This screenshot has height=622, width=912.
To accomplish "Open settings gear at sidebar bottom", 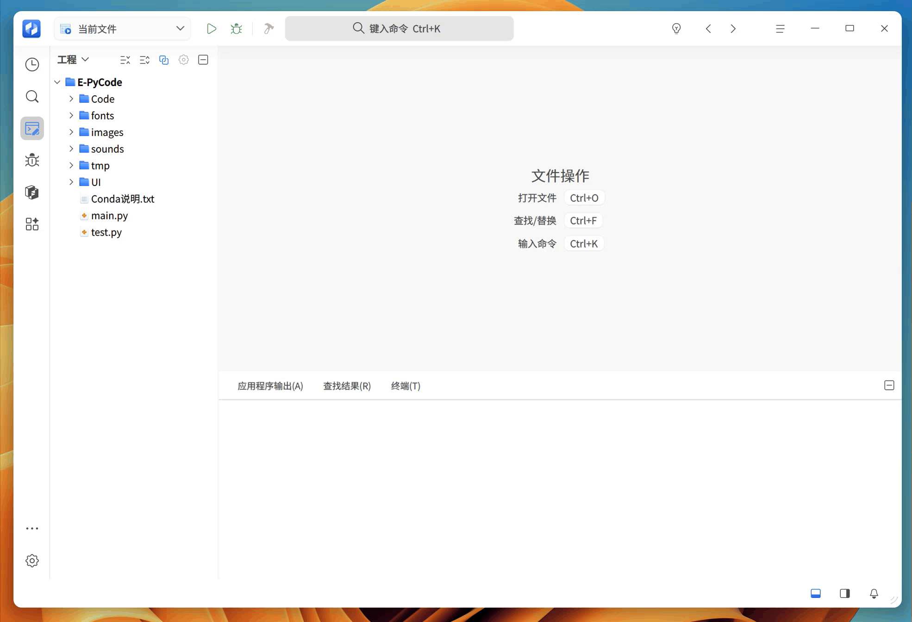I will (x=32, y=560).
